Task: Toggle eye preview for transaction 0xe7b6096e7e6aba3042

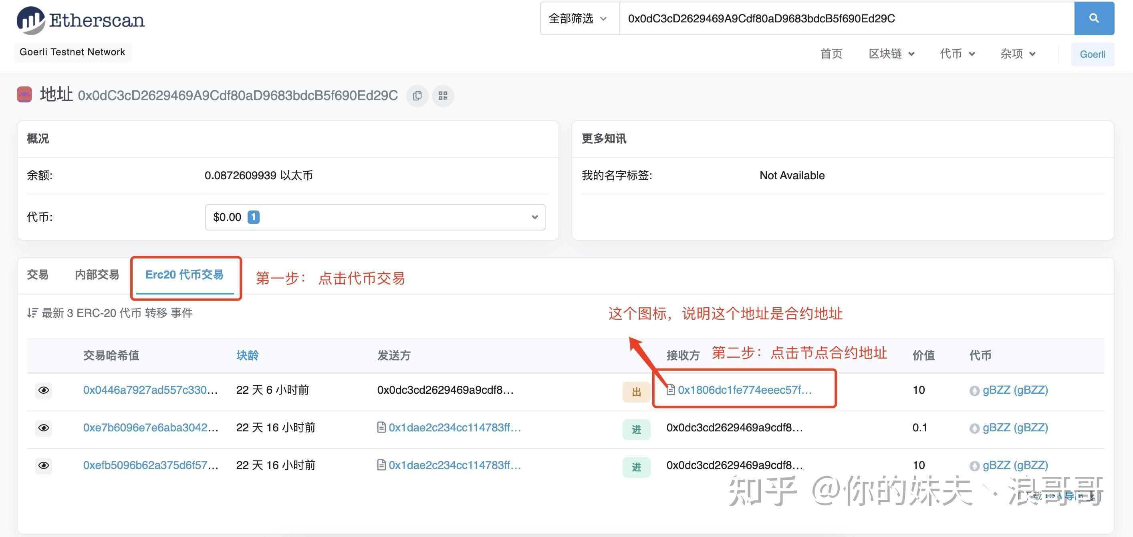Action: tap(44, 428)
